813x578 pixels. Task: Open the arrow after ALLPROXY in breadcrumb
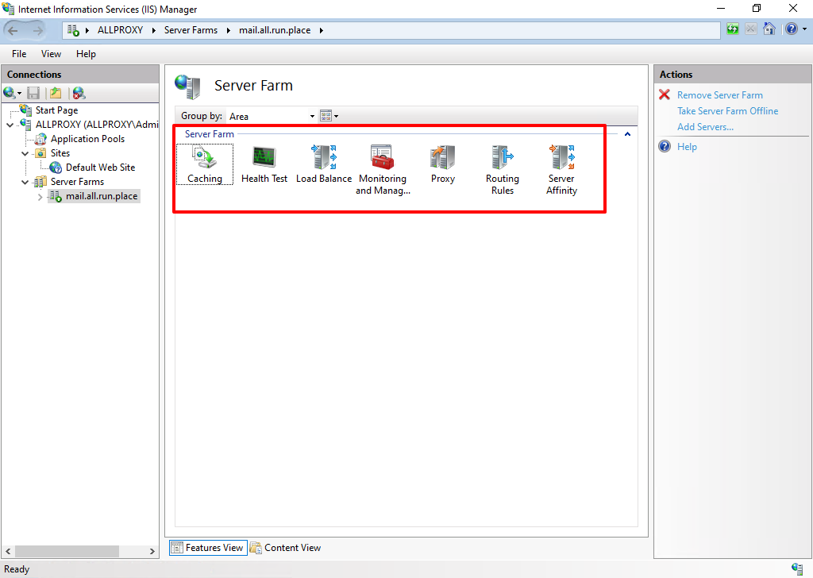[x=154, y=31]
